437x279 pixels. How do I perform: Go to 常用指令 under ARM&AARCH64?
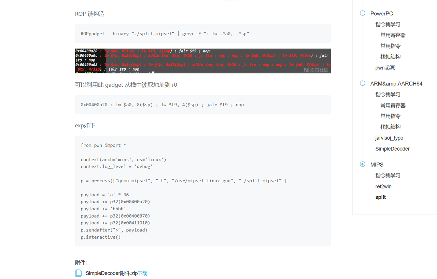pyautogui.click(x=391, y=116)
